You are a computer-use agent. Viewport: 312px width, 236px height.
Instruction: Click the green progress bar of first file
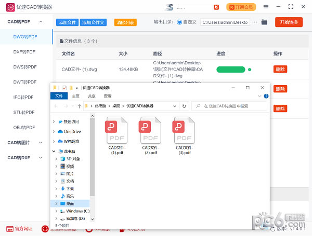click(230, 70)
